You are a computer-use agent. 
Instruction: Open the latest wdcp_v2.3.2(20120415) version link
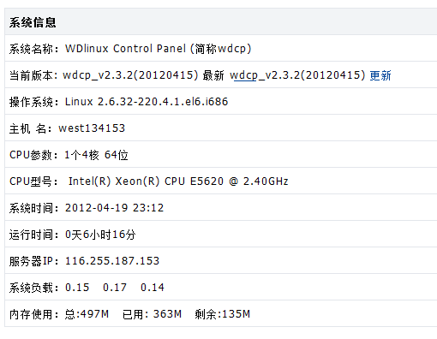pyautogui.click(x=297, y=75)
